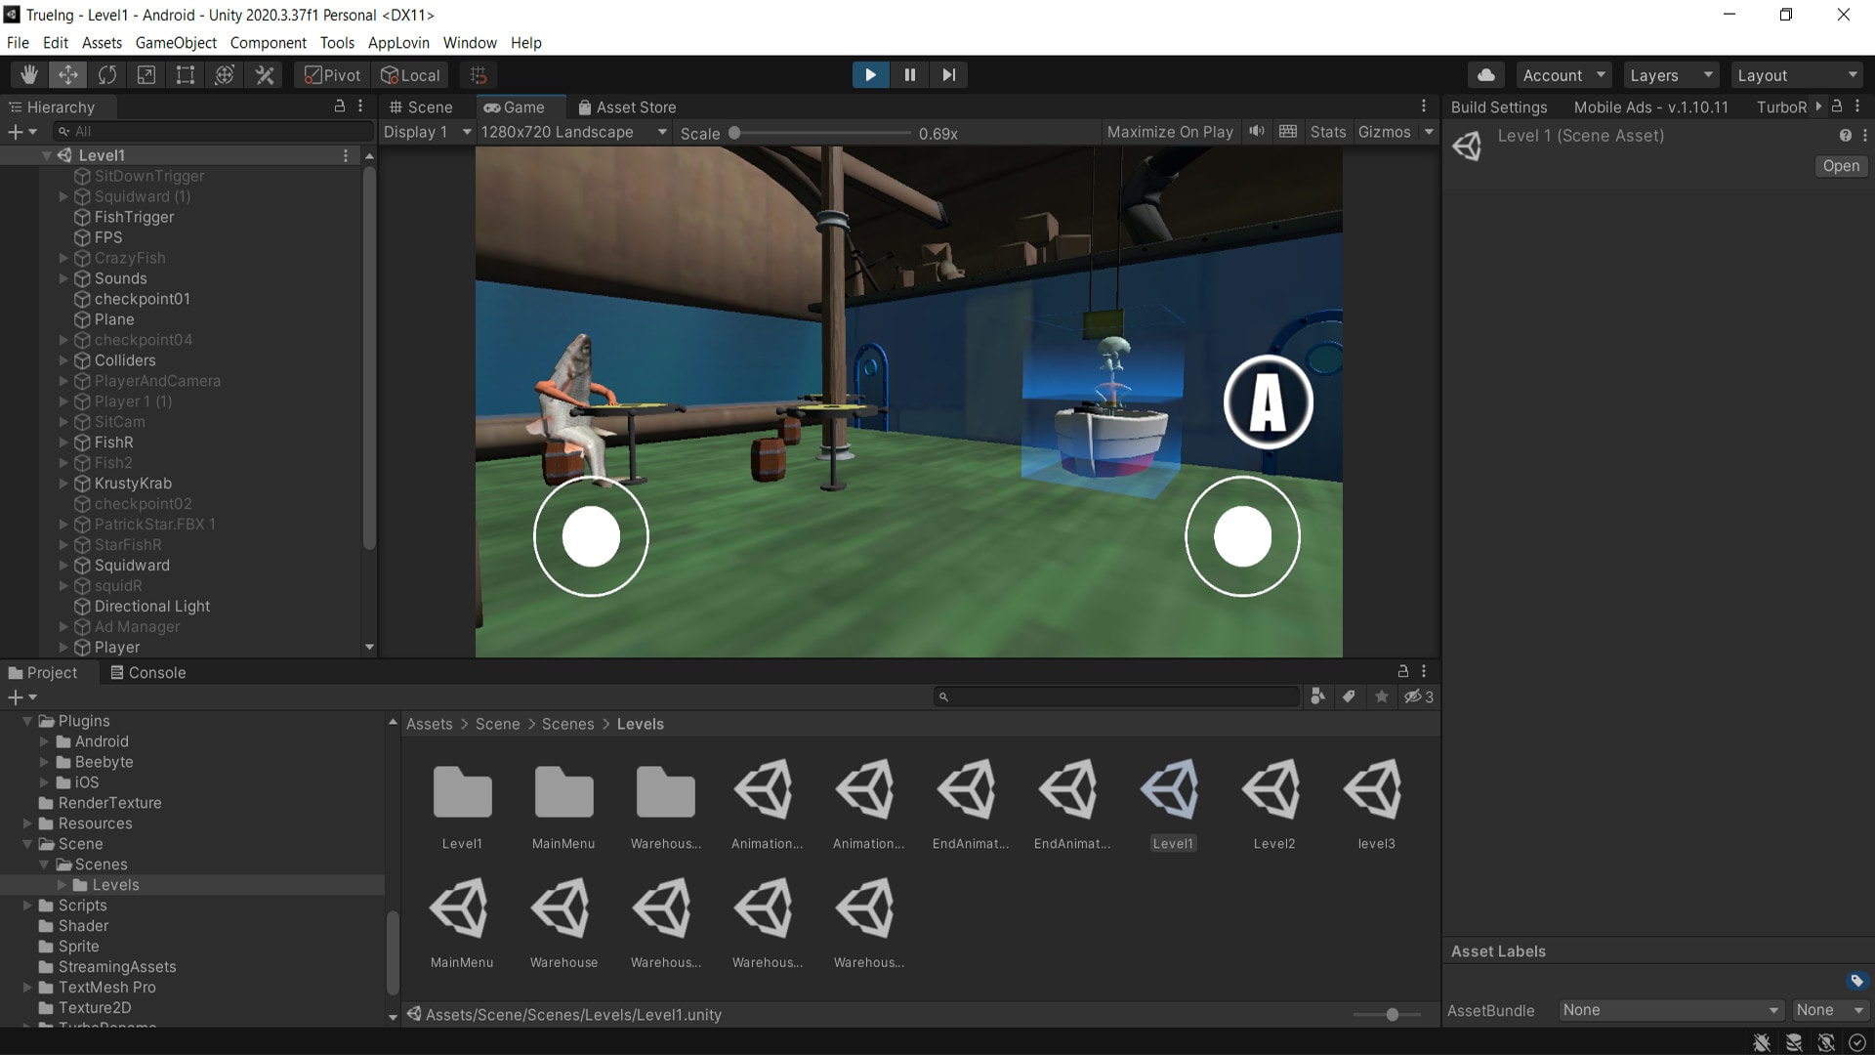Expand the KrustyKrab hierarchy item
Image resolution: width=1875 pixels, height=1055 pixels.
pos(63,484)
